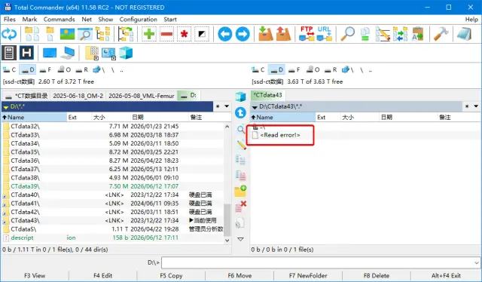Open the Commands menu
The width and height of the screenshot is (482, 282).
click(x=59, y=19)
